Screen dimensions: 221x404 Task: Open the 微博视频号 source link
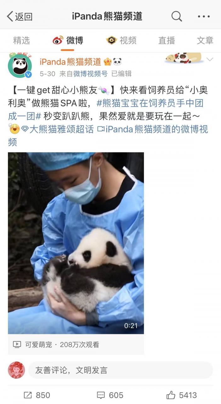point(91,74)
